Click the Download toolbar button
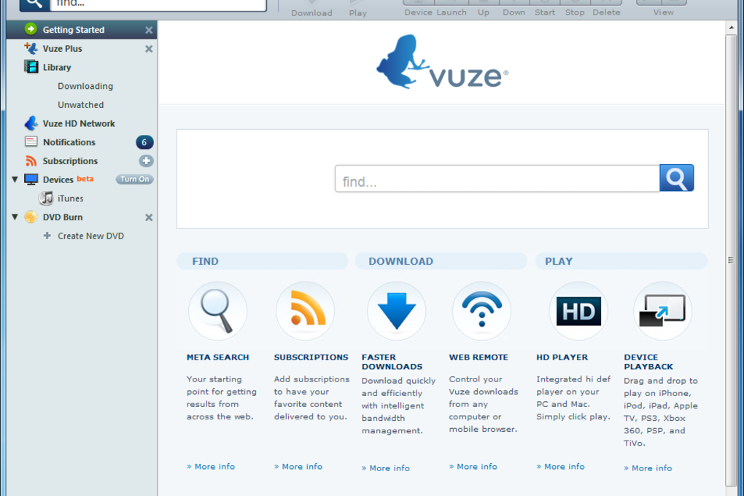 click(x=311, y=9)
